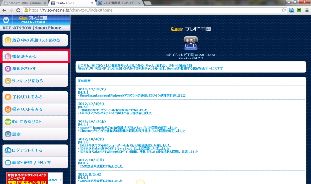Click the info icon beside 要望・感想
The width and height of the screenshot is (311, 184).
(8, 163)
